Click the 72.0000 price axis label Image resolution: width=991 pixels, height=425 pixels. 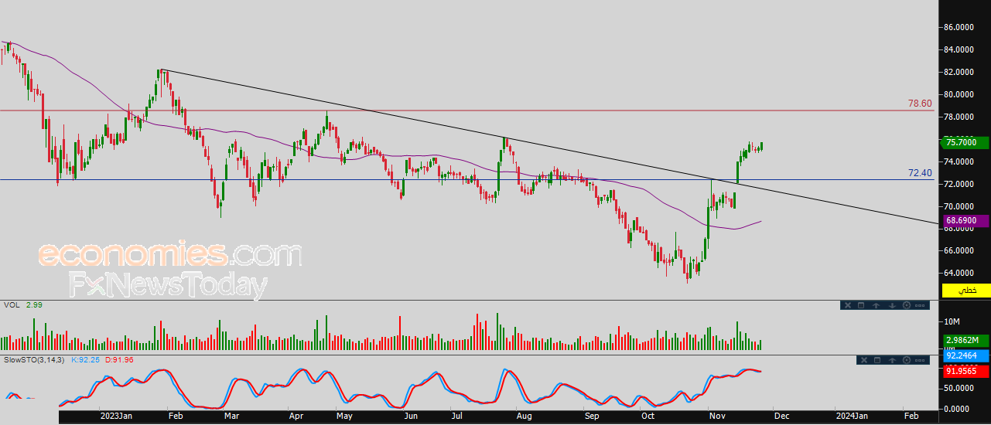pos(959,184)
